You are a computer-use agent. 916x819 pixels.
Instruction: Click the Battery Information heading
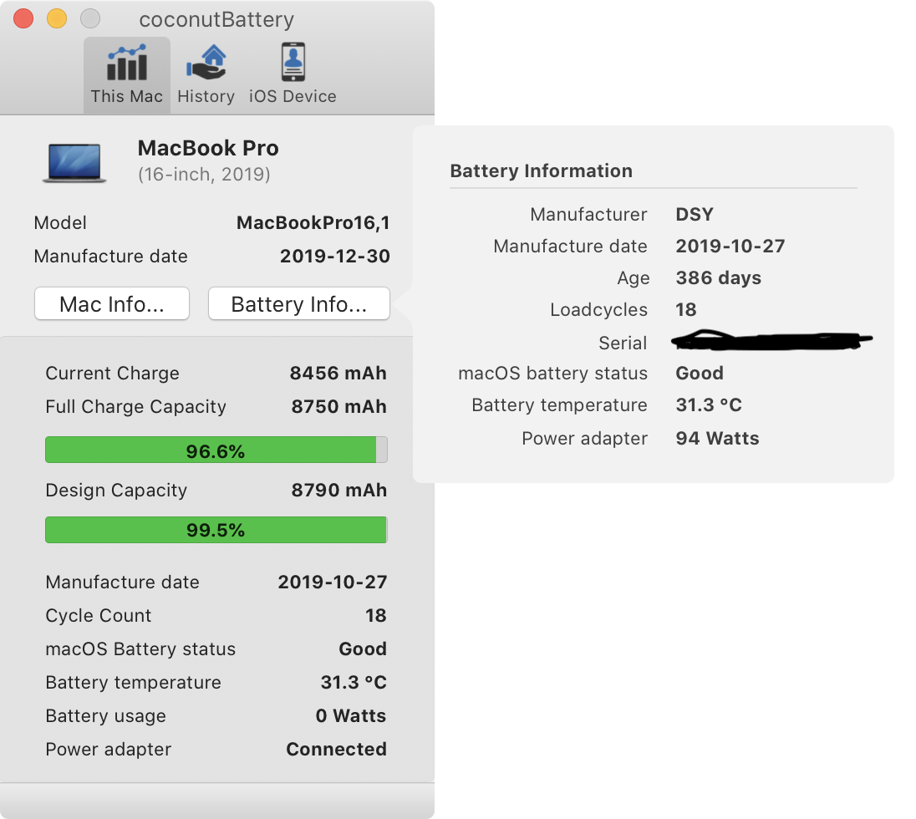point(541,171)
